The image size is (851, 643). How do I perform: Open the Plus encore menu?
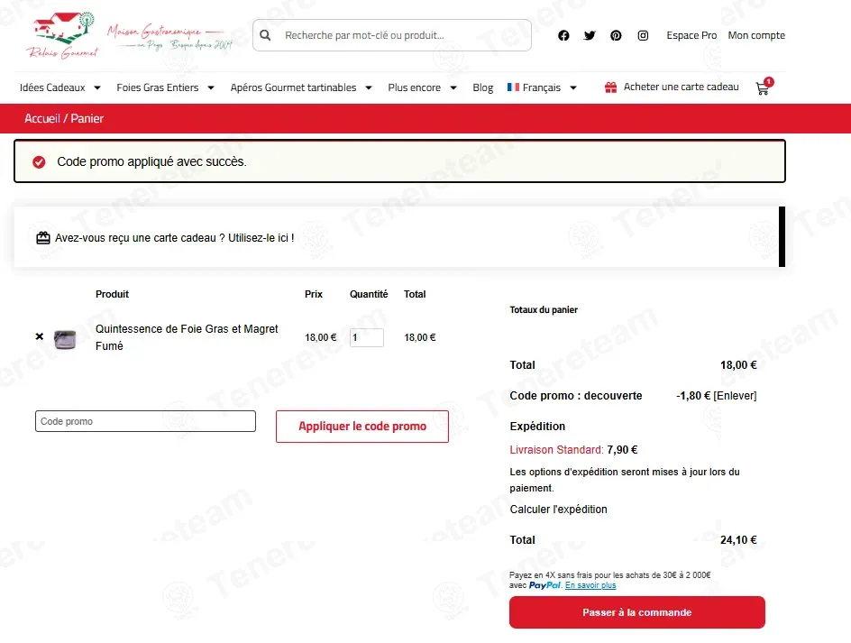(x=414, y=87)
